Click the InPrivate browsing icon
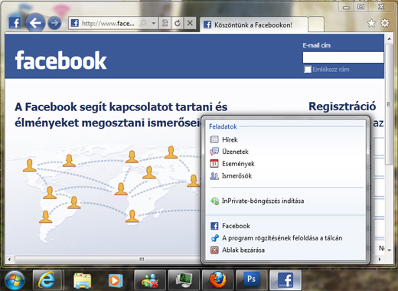 [214, 201]
